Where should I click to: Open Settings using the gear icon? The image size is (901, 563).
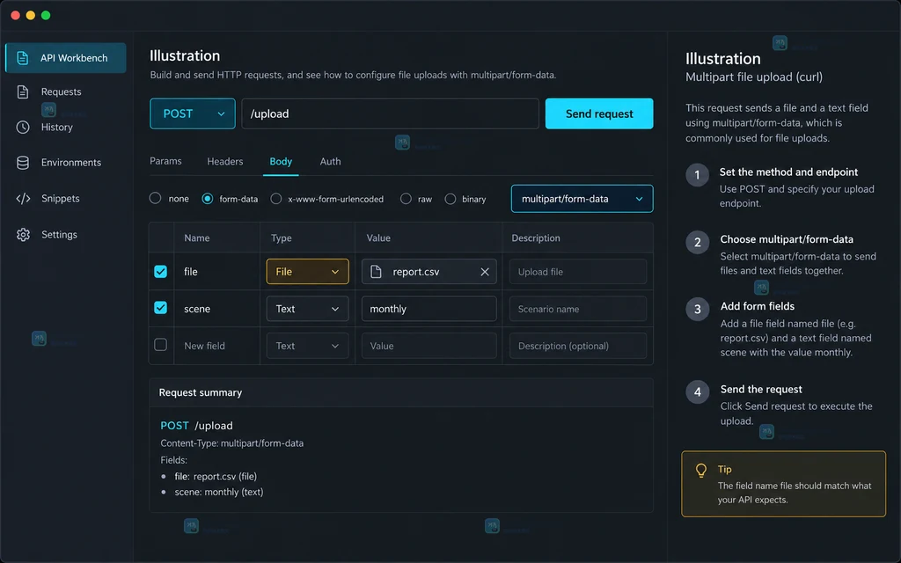tap(23, 234)
